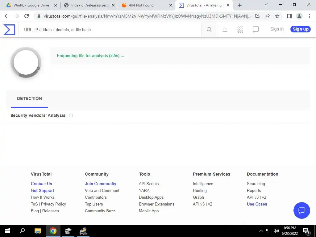Open the Join Community link
Screen dimensions: 316x237
[100, 184]
